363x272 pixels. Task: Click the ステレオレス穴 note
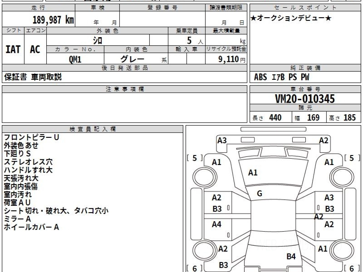pos(28,162)
